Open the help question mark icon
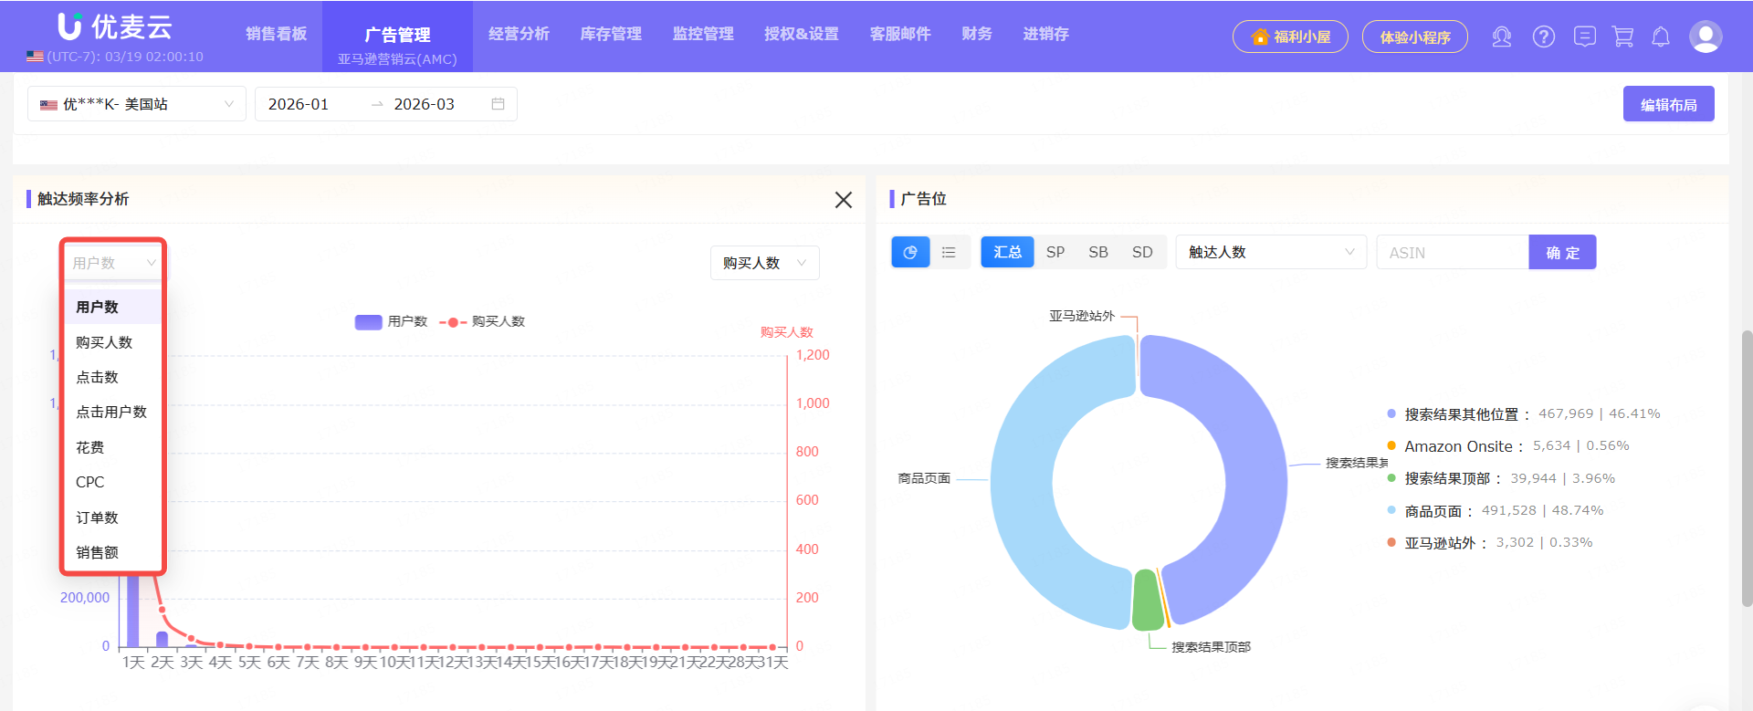The width and height of the screenshot is (1753, 711). tap(1544, 37)
